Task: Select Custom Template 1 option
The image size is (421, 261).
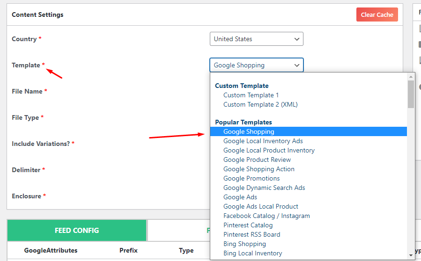Action: [251, 95]
